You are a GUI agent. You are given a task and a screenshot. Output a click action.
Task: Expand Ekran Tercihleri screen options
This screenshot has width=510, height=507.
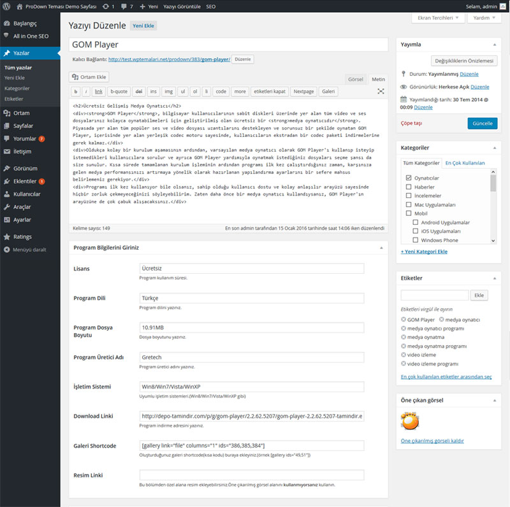(x=438, y=18)
